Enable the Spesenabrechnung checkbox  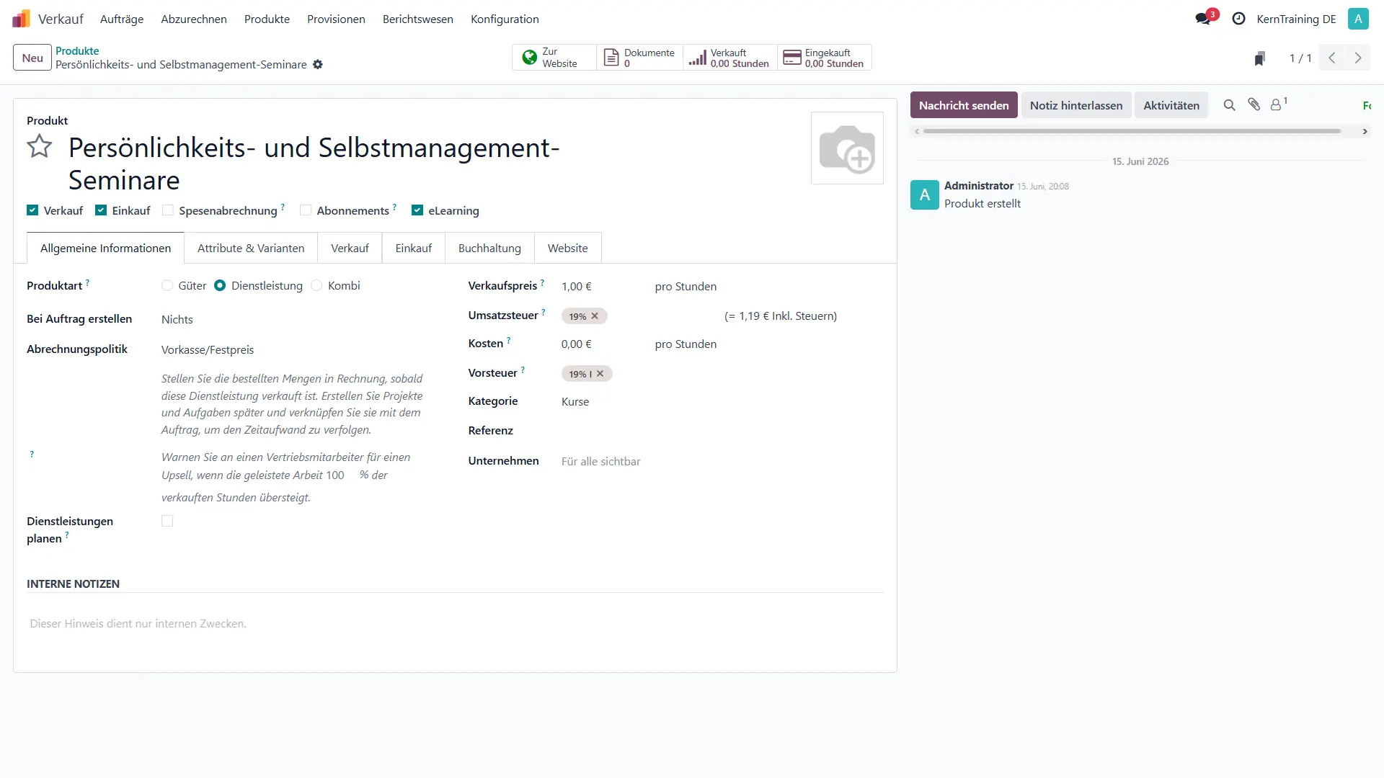pos(168,210)
